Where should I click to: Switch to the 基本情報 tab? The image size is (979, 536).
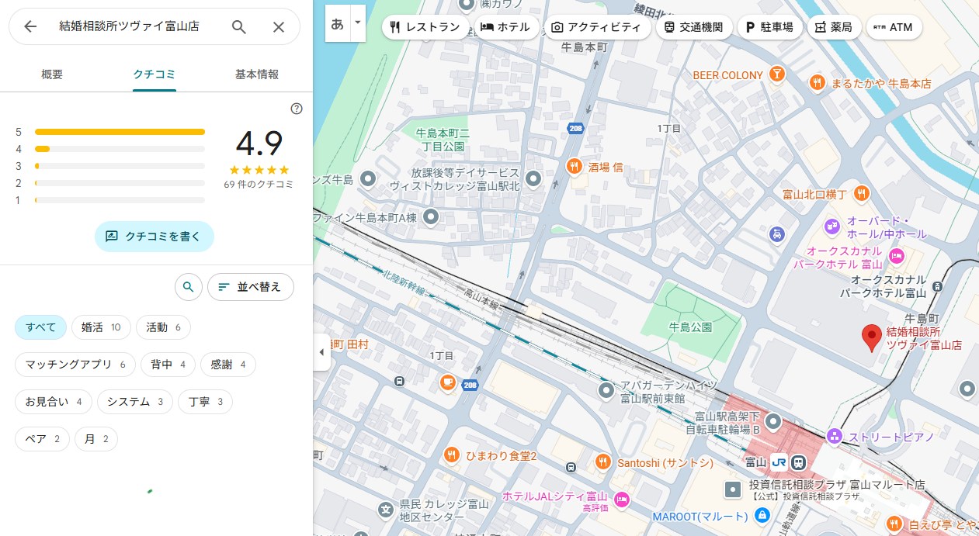pos(257,74)
